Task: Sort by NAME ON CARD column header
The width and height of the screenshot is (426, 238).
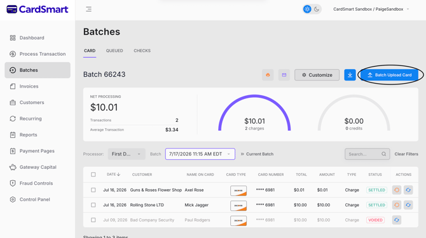Action: point(200,175)
